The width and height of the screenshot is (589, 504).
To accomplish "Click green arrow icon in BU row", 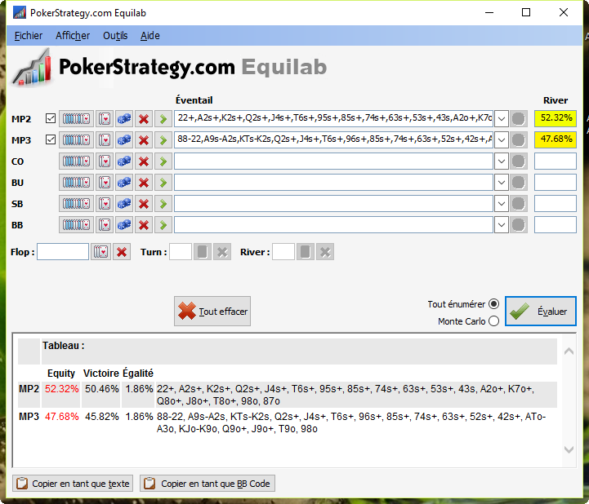I will (x=163, y=183).
